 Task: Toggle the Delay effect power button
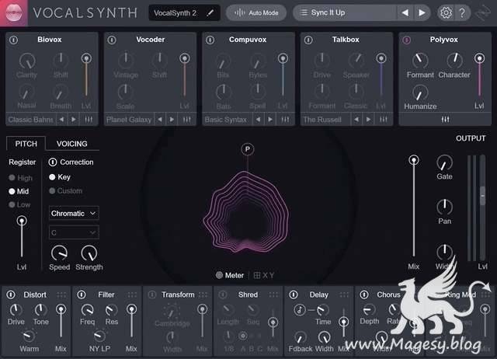294,295
